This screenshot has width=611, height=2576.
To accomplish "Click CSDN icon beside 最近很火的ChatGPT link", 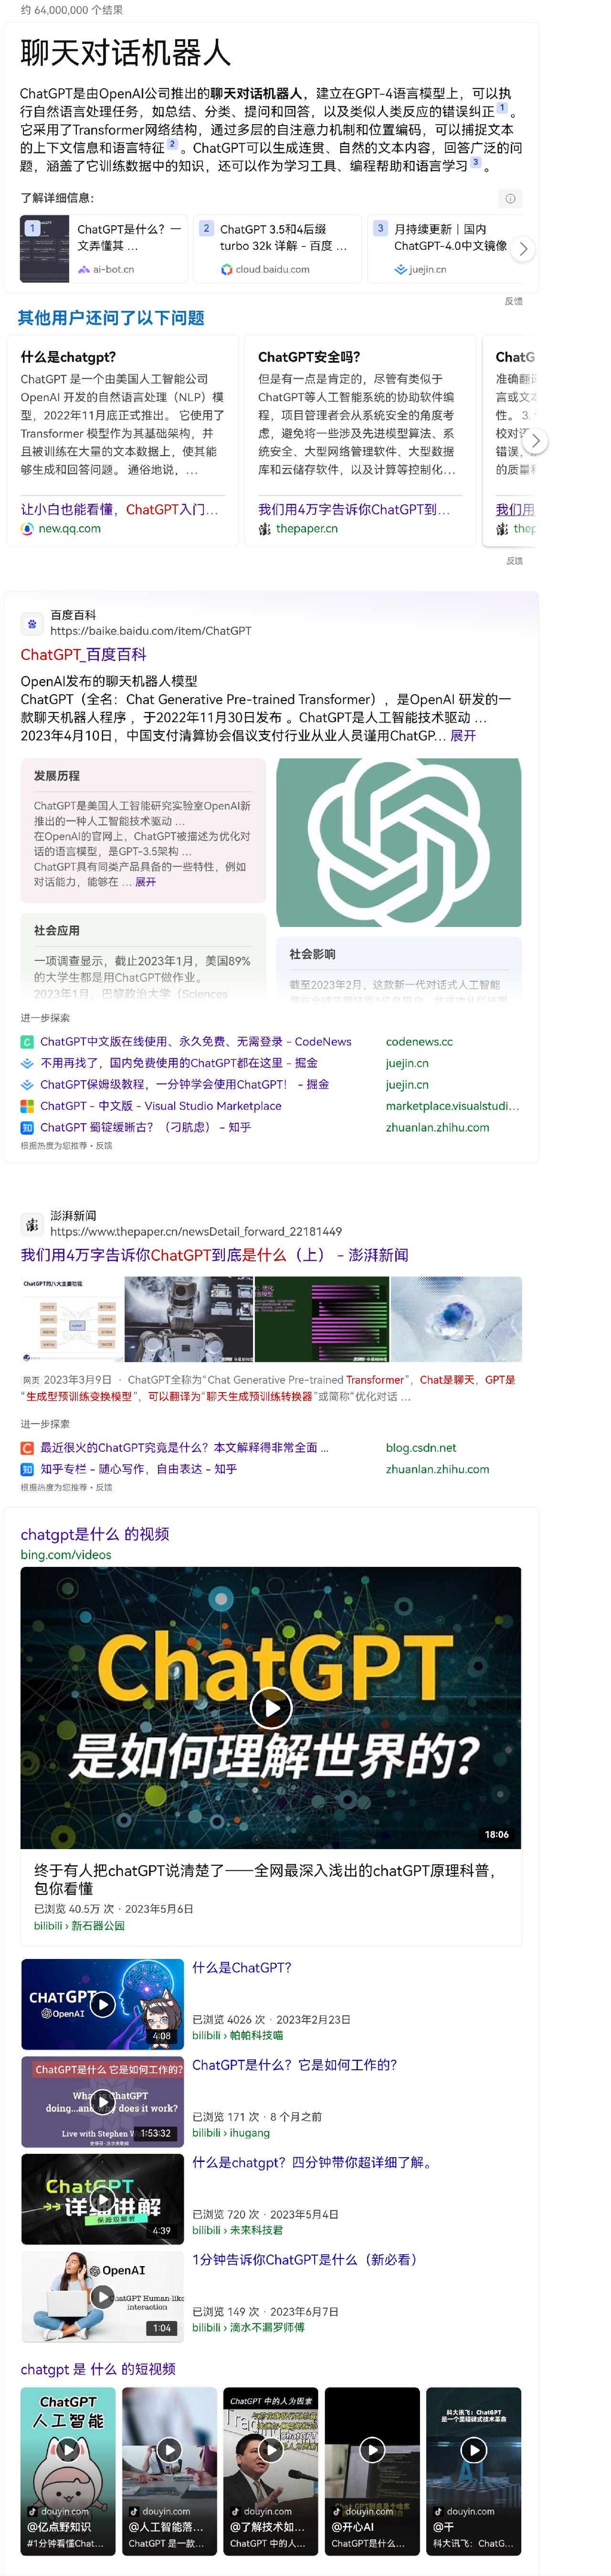I will pyautogui.click(x=27, y=1448).
